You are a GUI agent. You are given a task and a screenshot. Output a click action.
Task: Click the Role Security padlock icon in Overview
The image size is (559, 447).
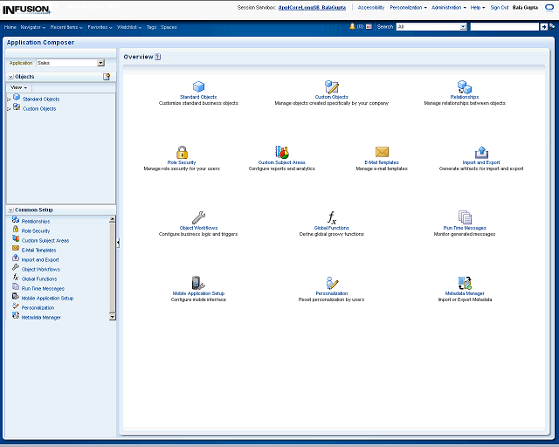tap(182, 152)
